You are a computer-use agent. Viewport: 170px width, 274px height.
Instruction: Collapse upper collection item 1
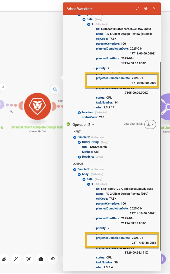[89, 24]
